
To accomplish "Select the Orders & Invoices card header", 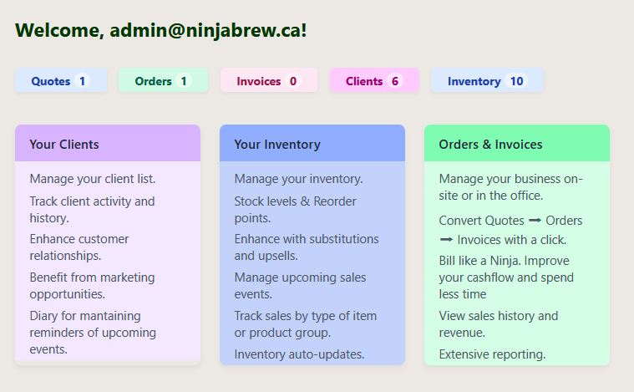I will [517, 143].
